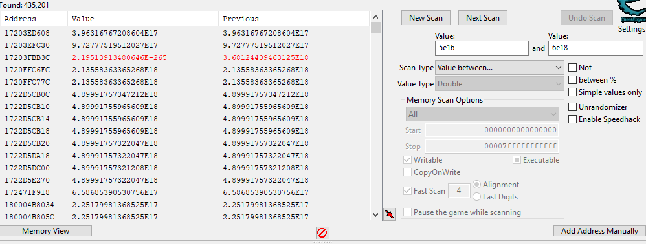
Task: Click the Undo Scan button
Action: 586,18
